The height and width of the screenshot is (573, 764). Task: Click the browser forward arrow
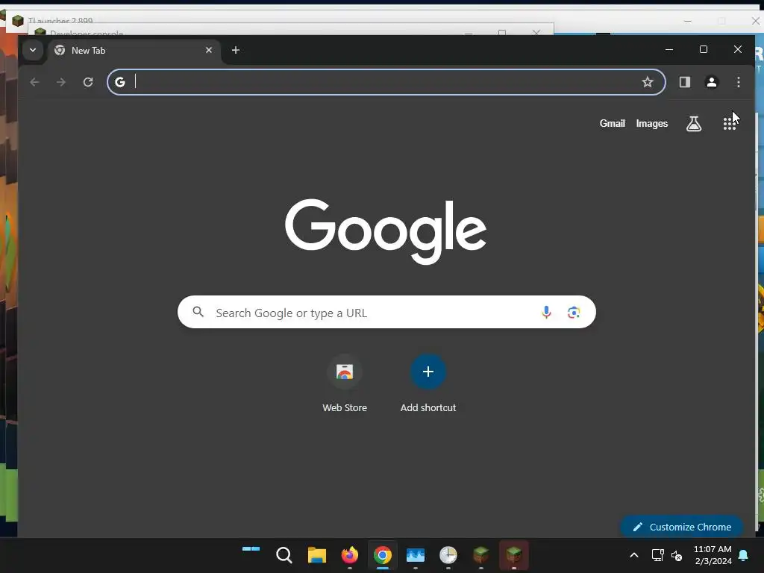(x=61, y=82)
